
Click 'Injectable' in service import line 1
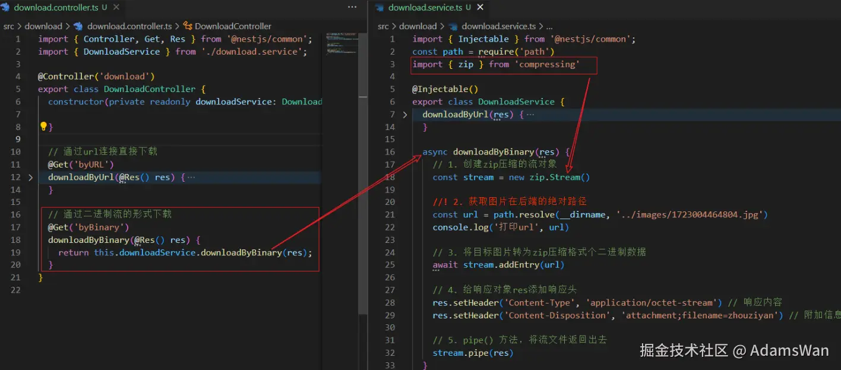coord(483,39)
